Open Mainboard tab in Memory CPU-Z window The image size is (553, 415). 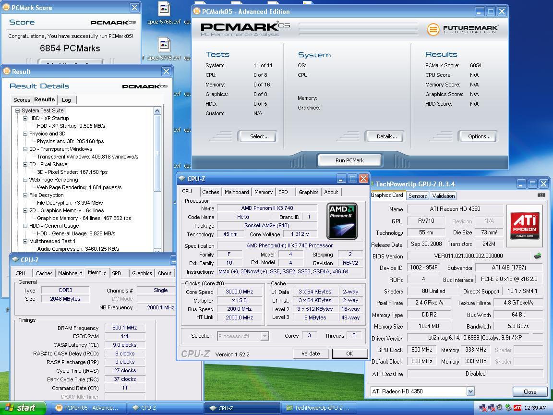[x=70, y=273]
